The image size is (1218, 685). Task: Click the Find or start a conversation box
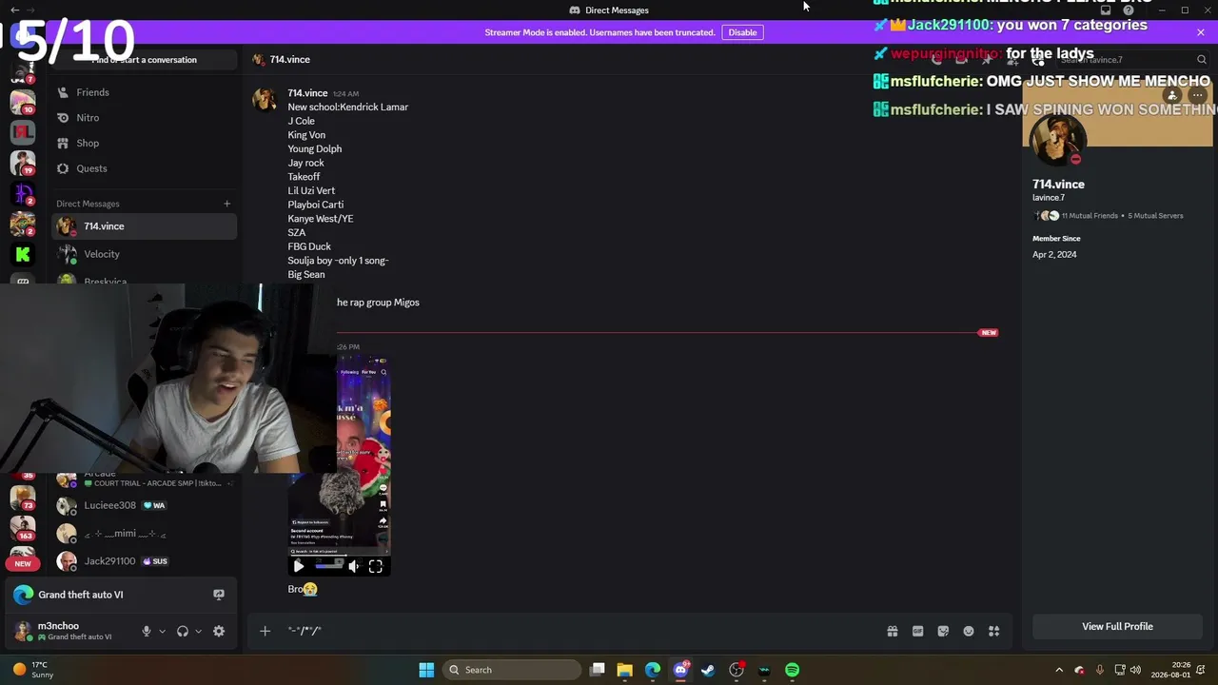click(x=144, y=60)
